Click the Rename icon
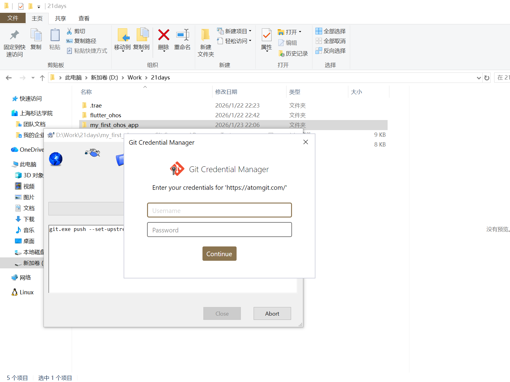 (x=182, y=35)
